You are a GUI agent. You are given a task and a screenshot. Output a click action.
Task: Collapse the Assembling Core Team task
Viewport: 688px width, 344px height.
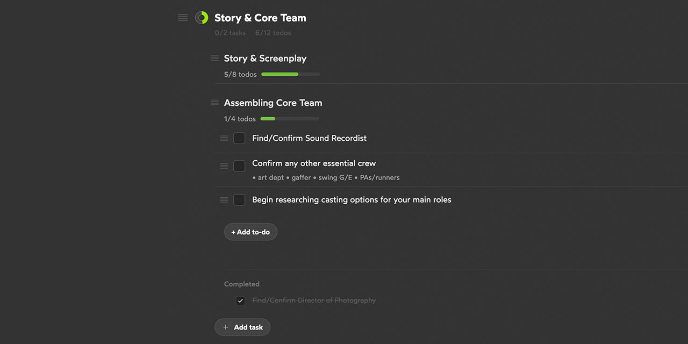[273, 103]
